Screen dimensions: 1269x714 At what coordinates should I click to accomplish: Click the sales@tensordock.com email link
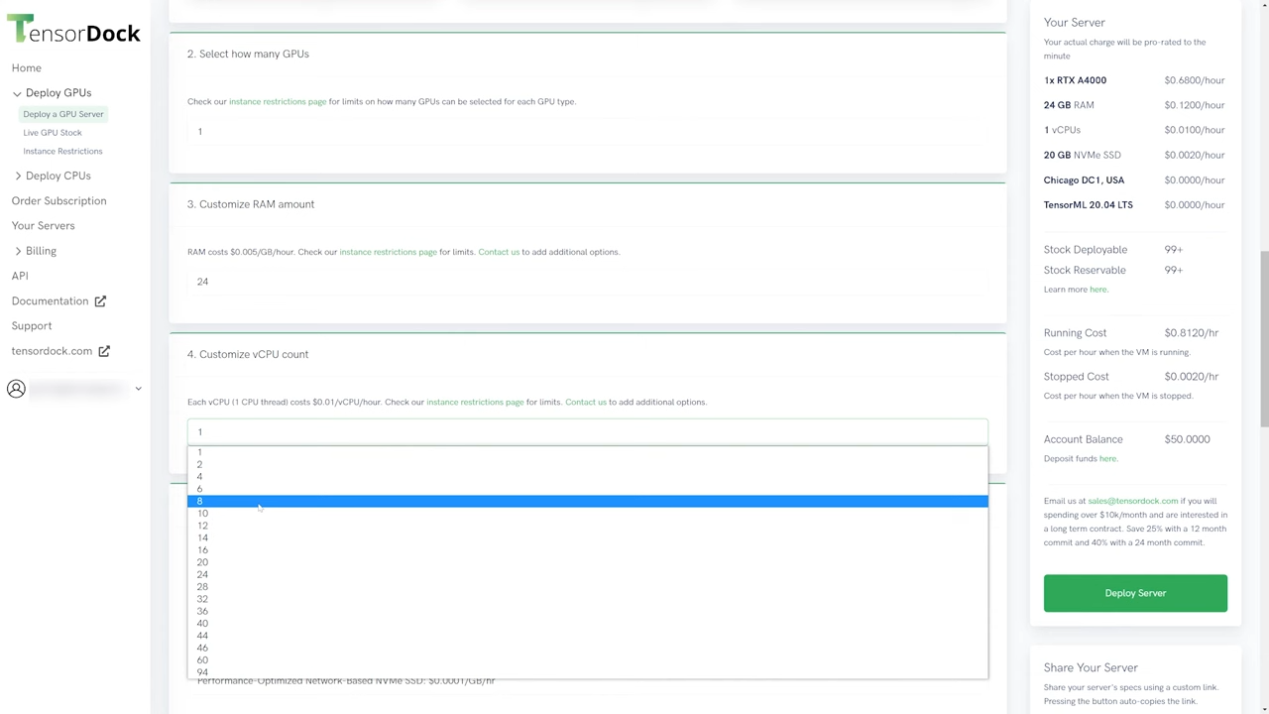click(x=1132, y=501)
